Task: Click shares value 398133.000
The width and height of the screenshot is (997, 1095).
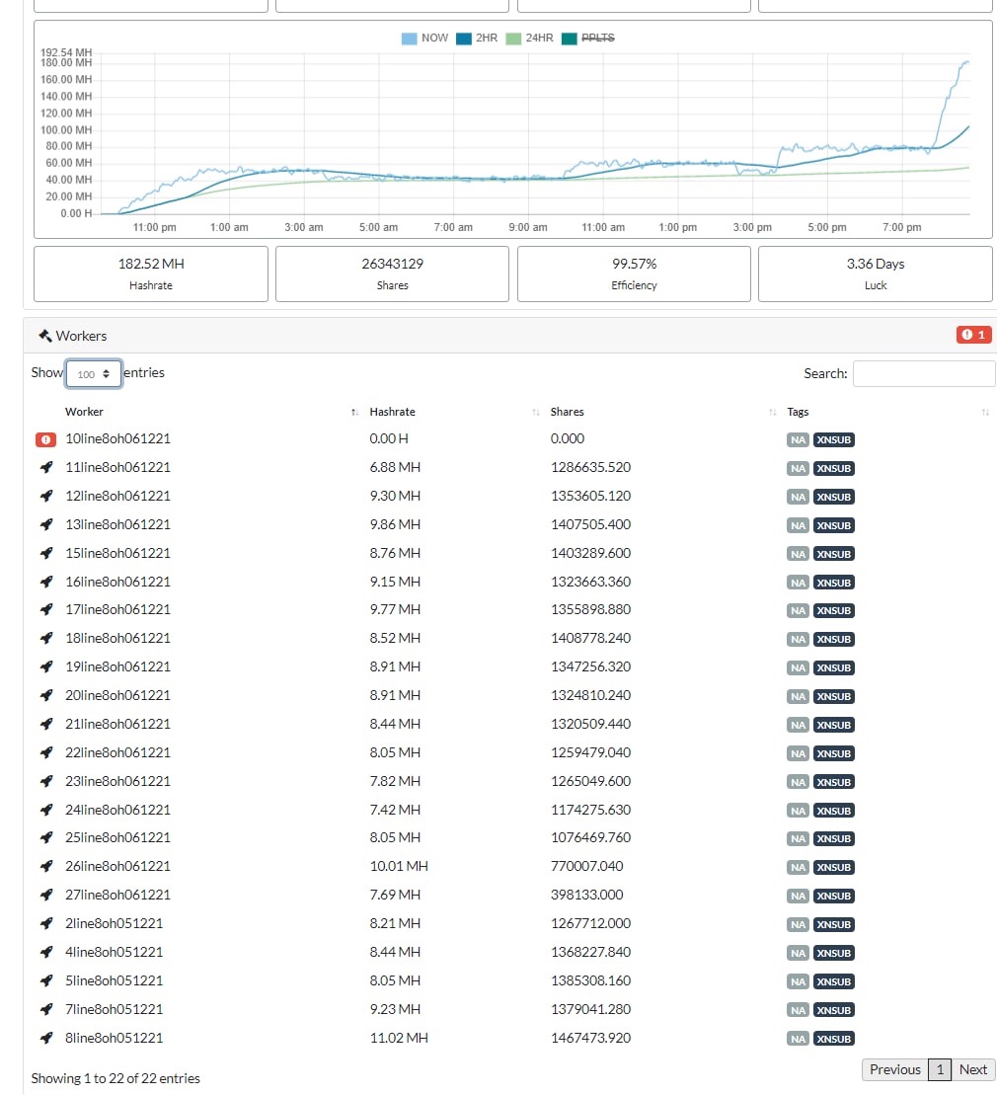Action: point(587,896)
